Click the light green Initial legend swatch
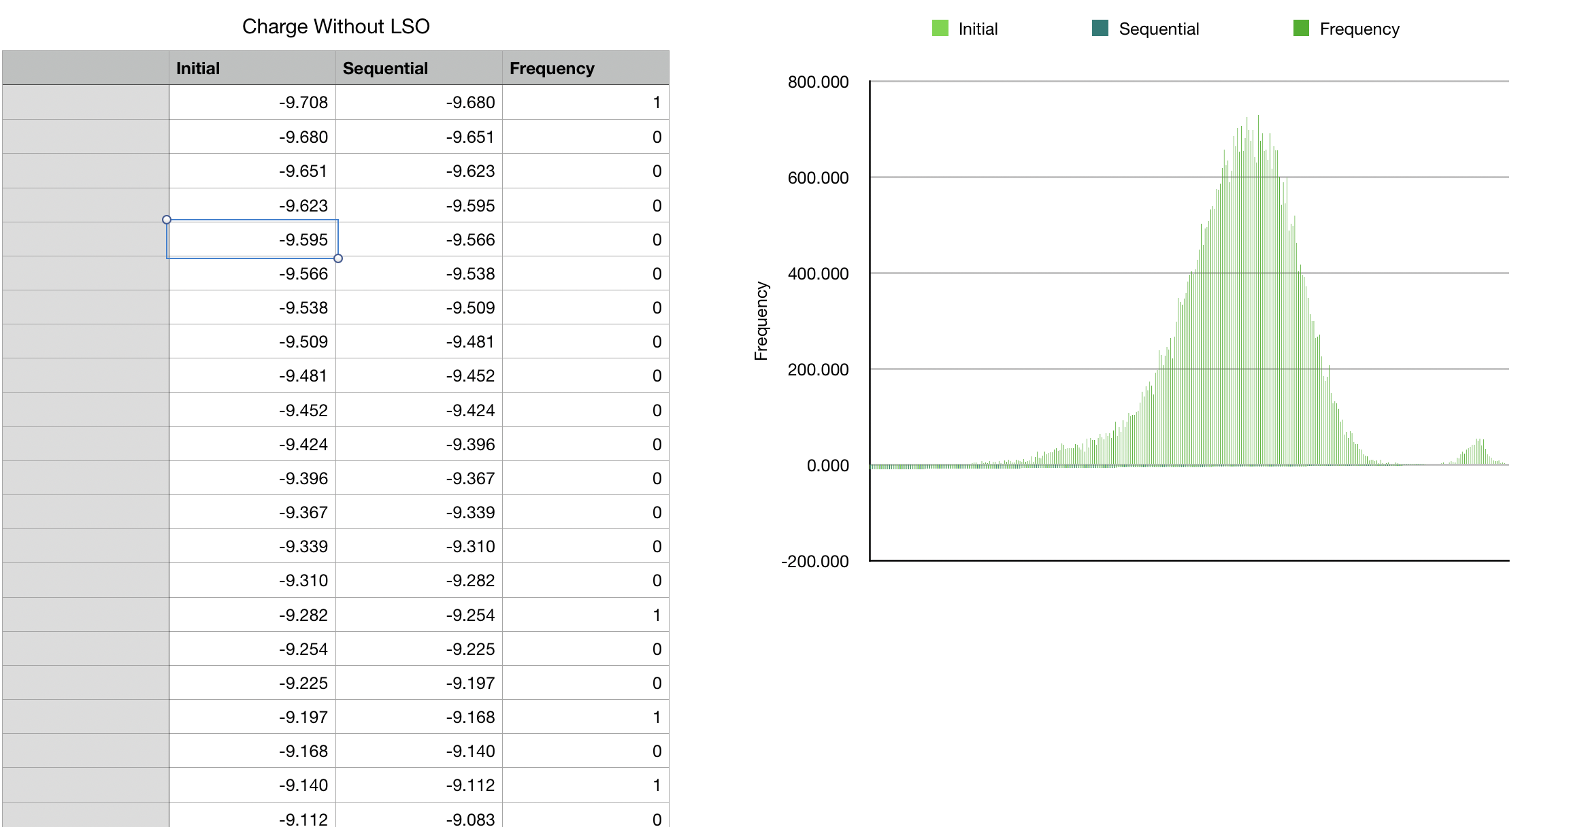This screenshot has width=1584, height=827. (x=940, y=29)
